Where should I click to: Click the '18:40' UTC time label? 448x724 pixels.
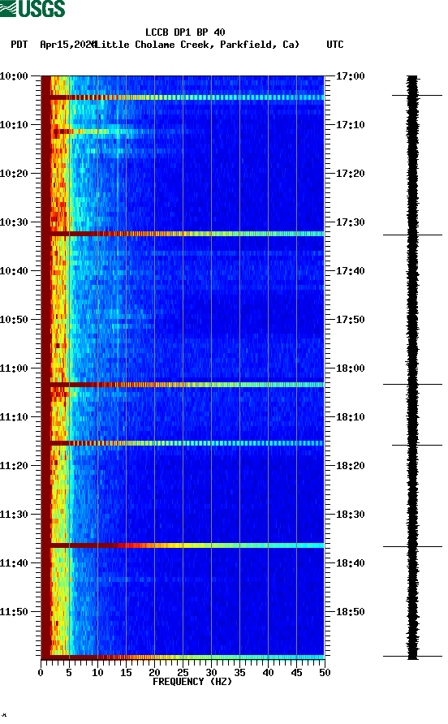351,563
